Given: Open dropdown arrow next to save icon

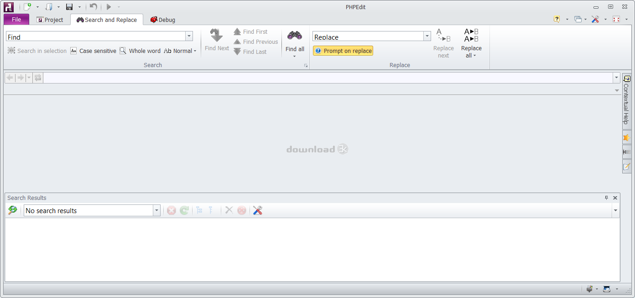Looking at the screenshot, I should 79,7.
